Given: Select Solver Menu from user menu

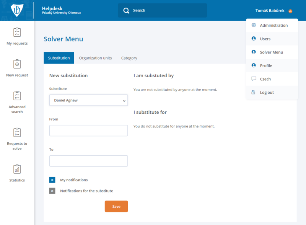Looking at the screenshot, I should 271,52.
